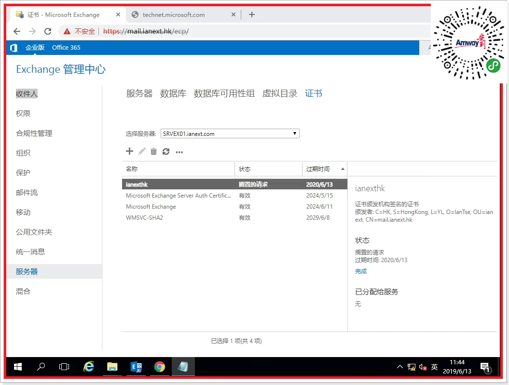Select Microsoft Exchange Server Auth Certificate row
This screenshot has height=385, width=509.
(x=234, y=196)
